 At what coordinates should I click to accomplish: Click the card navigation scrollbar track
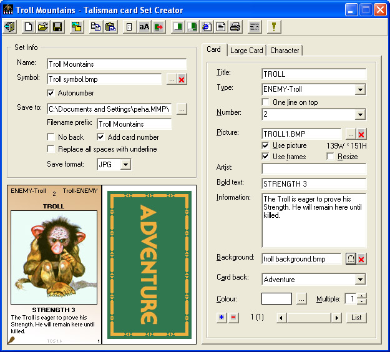pos(309,318)
